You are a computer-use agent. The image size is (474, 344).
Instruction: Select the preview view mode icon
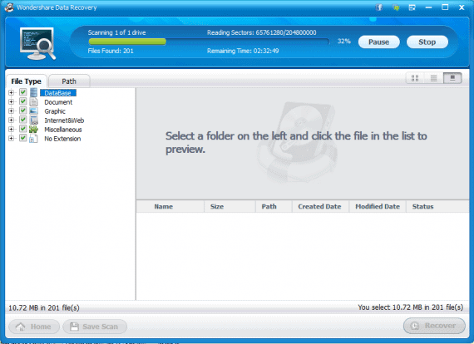(452, 78)
